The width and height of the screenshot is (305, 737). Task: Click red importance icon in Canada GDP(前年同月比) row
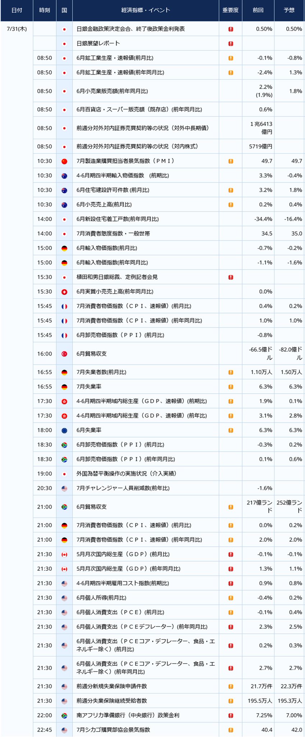pos(231,569)
